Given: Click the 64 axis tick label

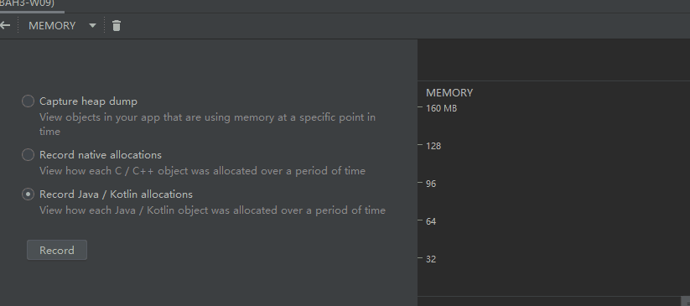Looking at the screenshot, I should click(431, 221).
